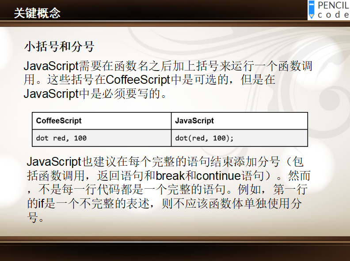Viewport: 350px width, 261px height.
Task: Click the slide title 关键概念
Action: pos(37,13)
